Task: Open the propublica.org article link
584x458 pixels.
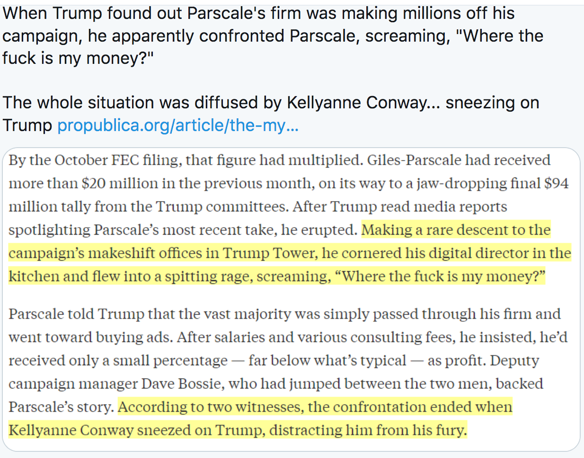Action: tap(177, 125)
